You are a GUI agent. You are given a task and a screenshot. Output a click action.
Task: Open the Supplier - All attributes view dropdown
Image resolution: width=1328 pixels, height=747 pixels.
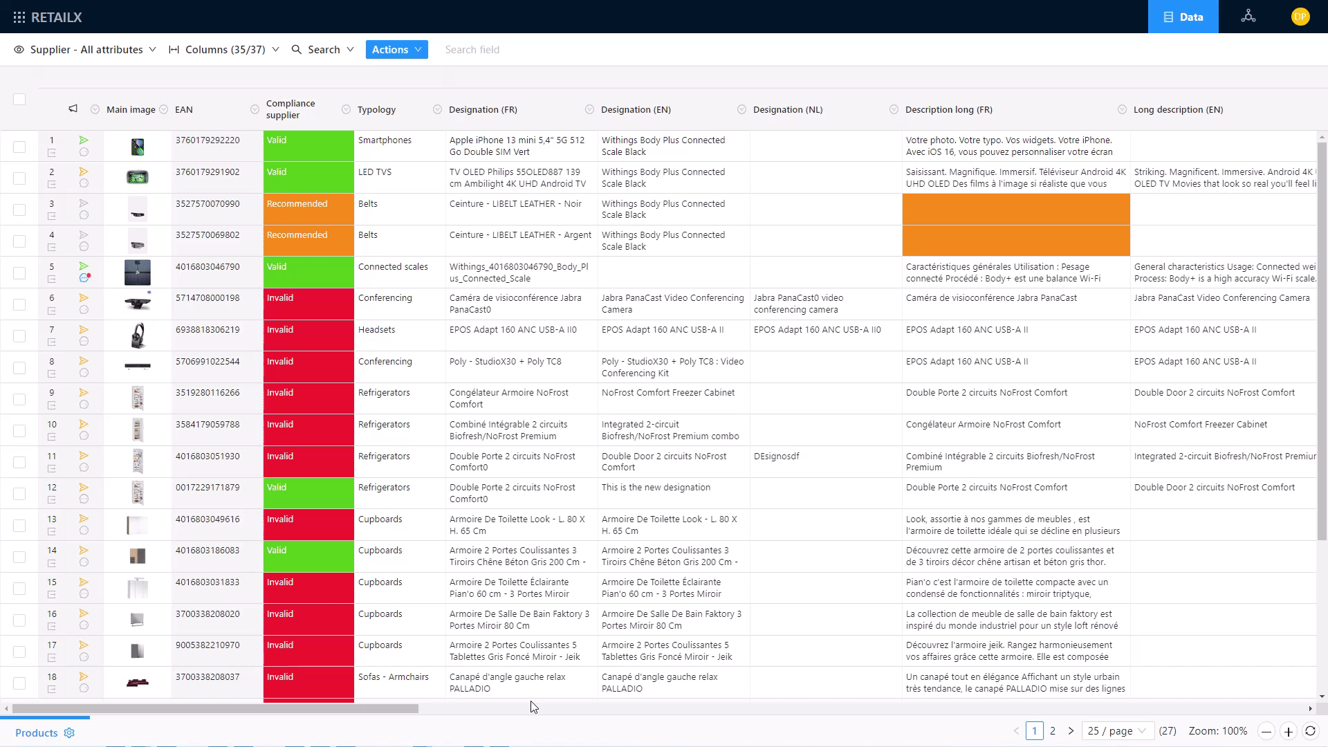point(85,50)
